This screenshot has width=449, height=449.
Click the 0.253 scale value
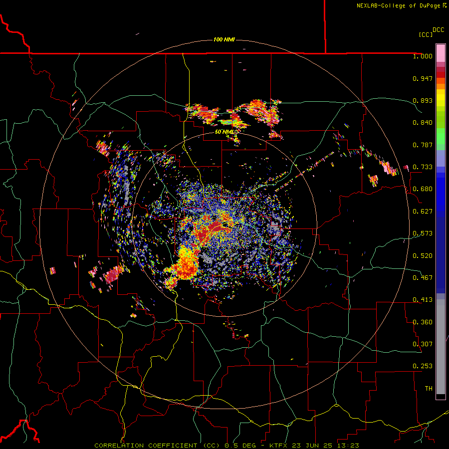tap(423, 366)
